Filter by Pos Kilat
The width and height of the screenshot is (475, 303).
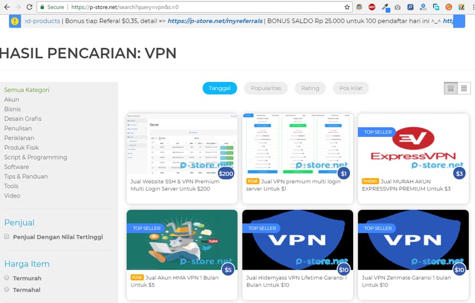(x=351, y=88)
